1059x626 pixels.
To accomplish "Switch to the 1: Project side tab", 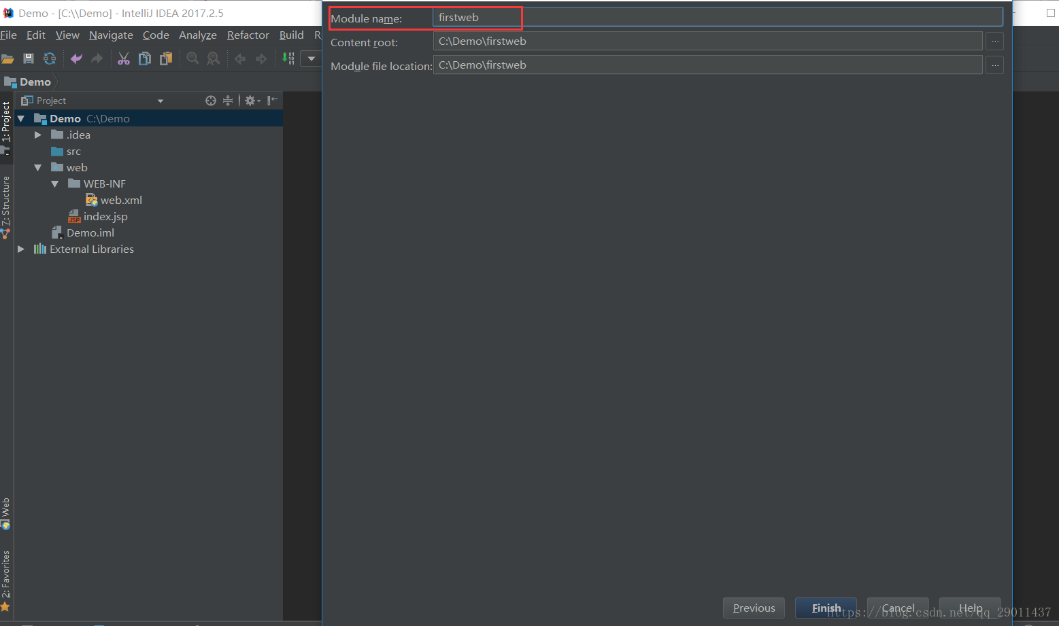I will (x=6, y=128).
